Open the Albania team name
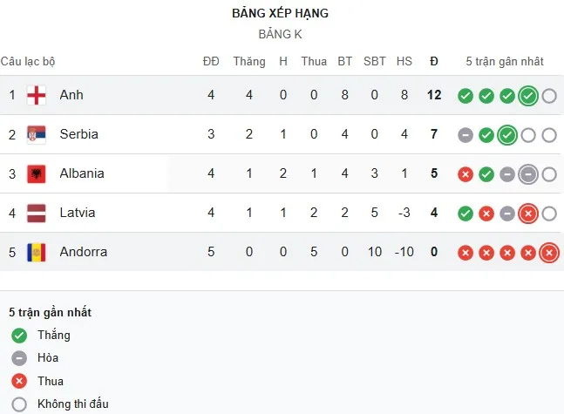This screenshot has width=564, height=414. [82, 173]
